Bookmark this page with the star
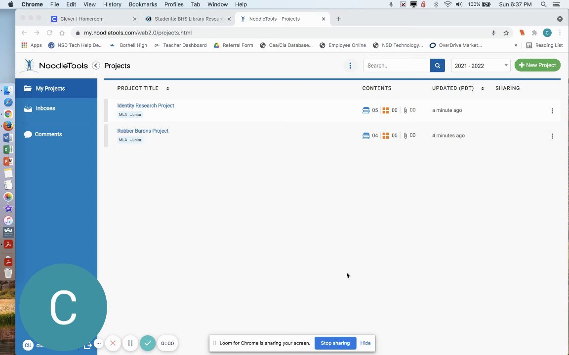 (506, 33)
